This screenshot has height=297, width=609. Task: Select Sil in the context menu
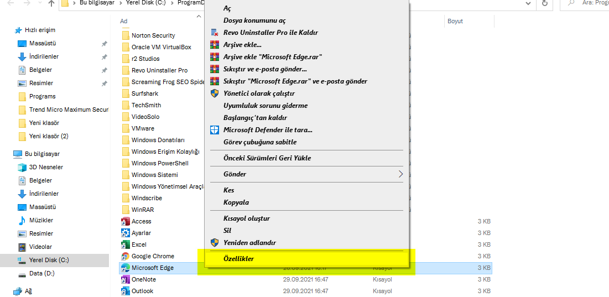tap(227, 230)
